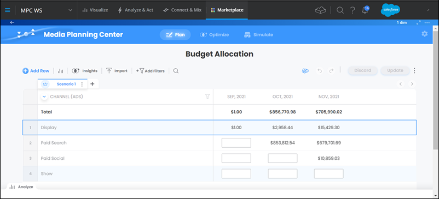Open the Visualize tab
This screenshot has height=199, width=439.
pos(95,10)
